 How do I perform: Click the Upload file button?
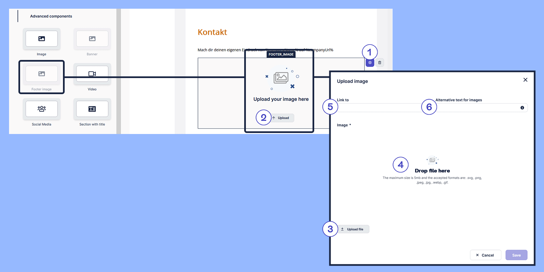353,229
